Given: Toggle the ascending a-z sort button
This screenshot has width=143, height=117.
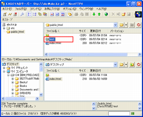Looking at the screenshot, I should coord(29,14).
